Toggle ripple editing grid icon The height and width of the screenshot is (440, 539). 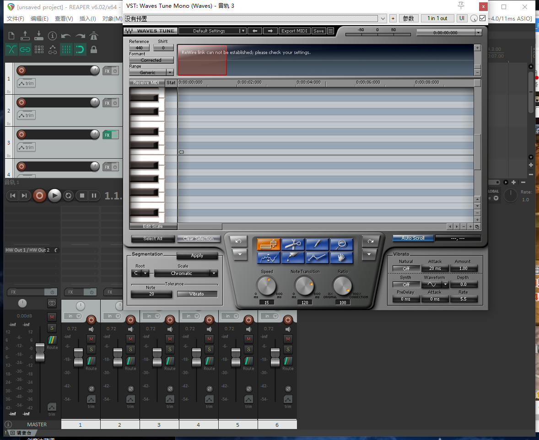[x=39, y=49]
